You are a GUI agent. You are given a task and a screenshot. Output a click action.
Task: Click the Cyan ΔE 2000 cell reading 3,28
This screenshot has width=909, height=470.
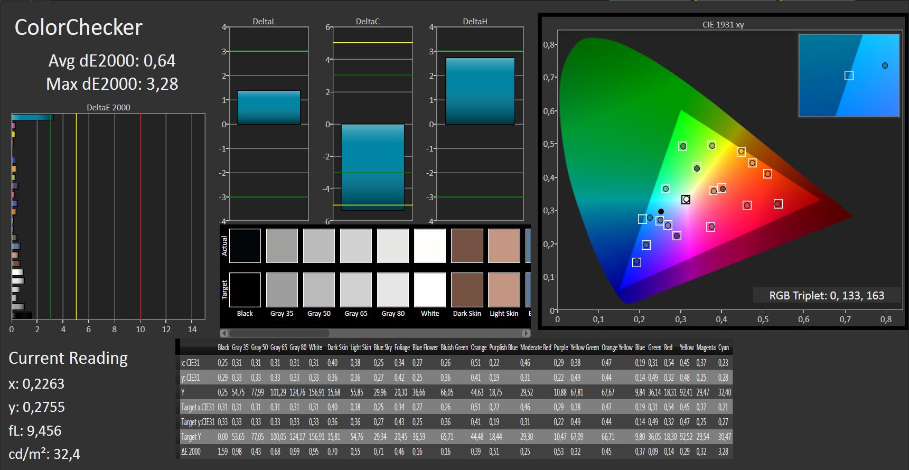coord(723,452)
